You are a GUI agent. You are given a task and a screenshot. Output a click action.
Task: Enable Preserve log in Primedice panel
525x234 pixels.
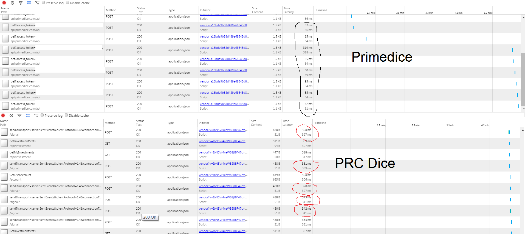coord(43,2)
